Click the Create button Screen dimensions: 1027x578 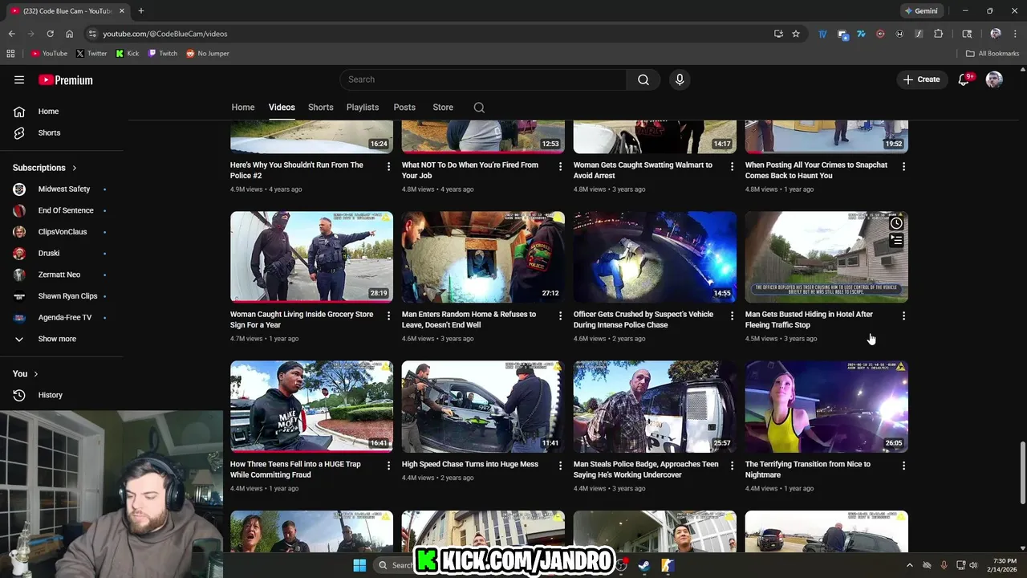[921, 79]
